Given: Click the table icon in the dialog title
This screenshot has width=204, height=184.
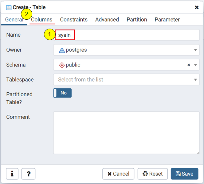Looking at the screenshot, I should pyautogui.click(x=9, y=7).
